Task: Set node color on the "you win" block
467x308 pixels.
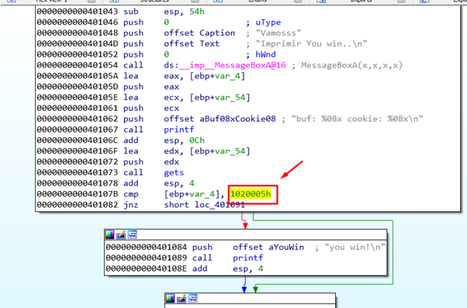Action: pyautogui.click(x=109, y=235)
